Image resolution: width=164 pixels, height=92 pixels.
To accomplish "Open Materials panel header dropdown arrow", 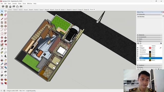I will 161,35.
